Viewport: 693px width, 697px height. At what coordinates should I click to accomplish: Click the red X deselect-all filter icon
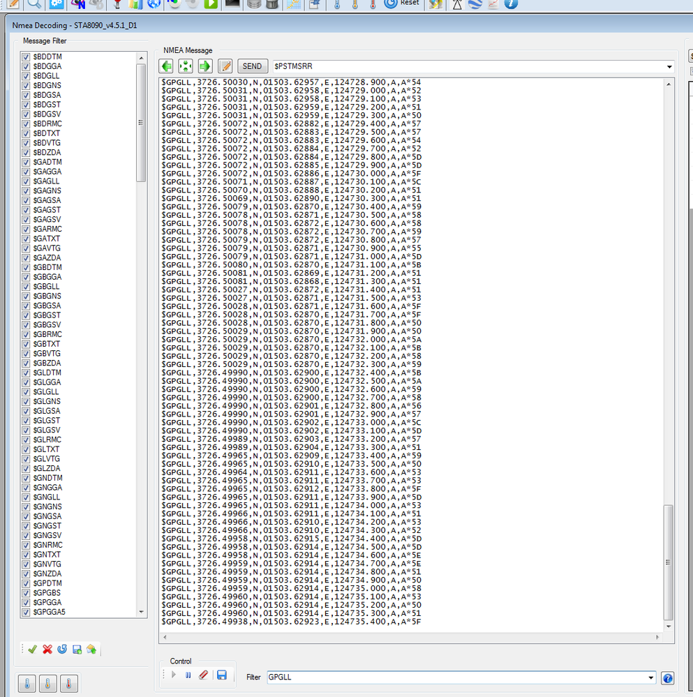point(47,650)
